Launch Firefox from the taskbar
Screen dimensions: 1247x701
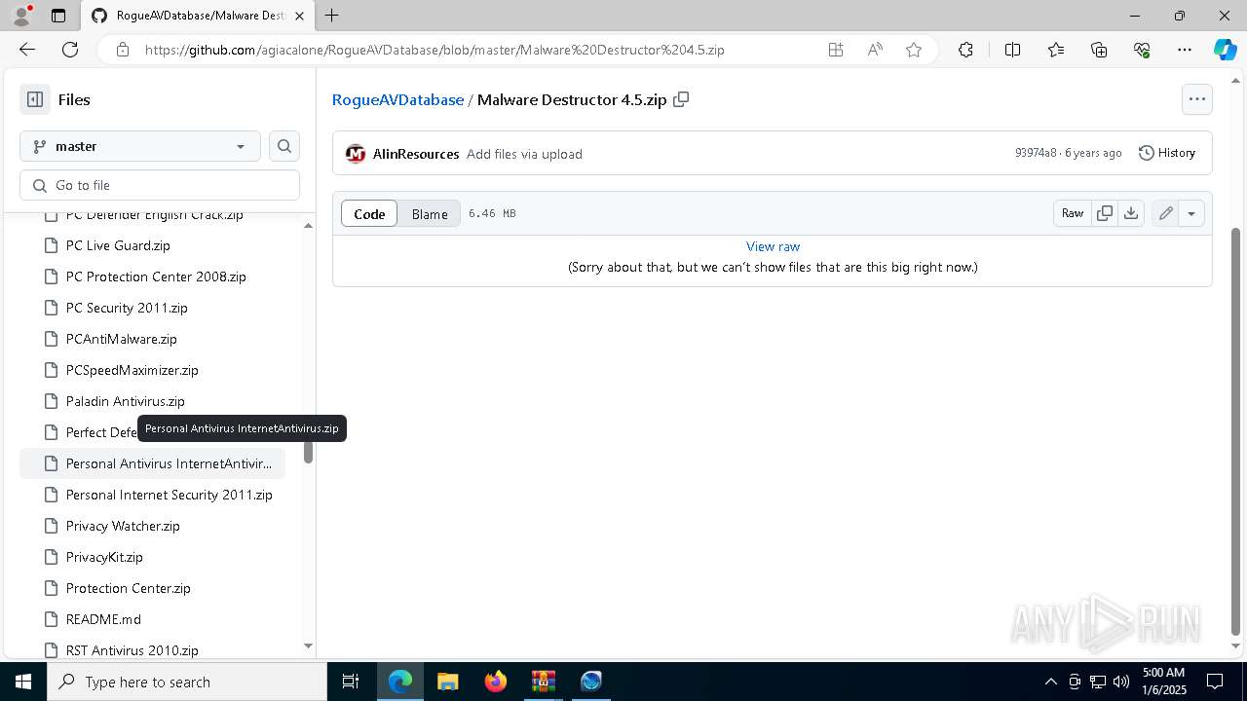[496, 682]
